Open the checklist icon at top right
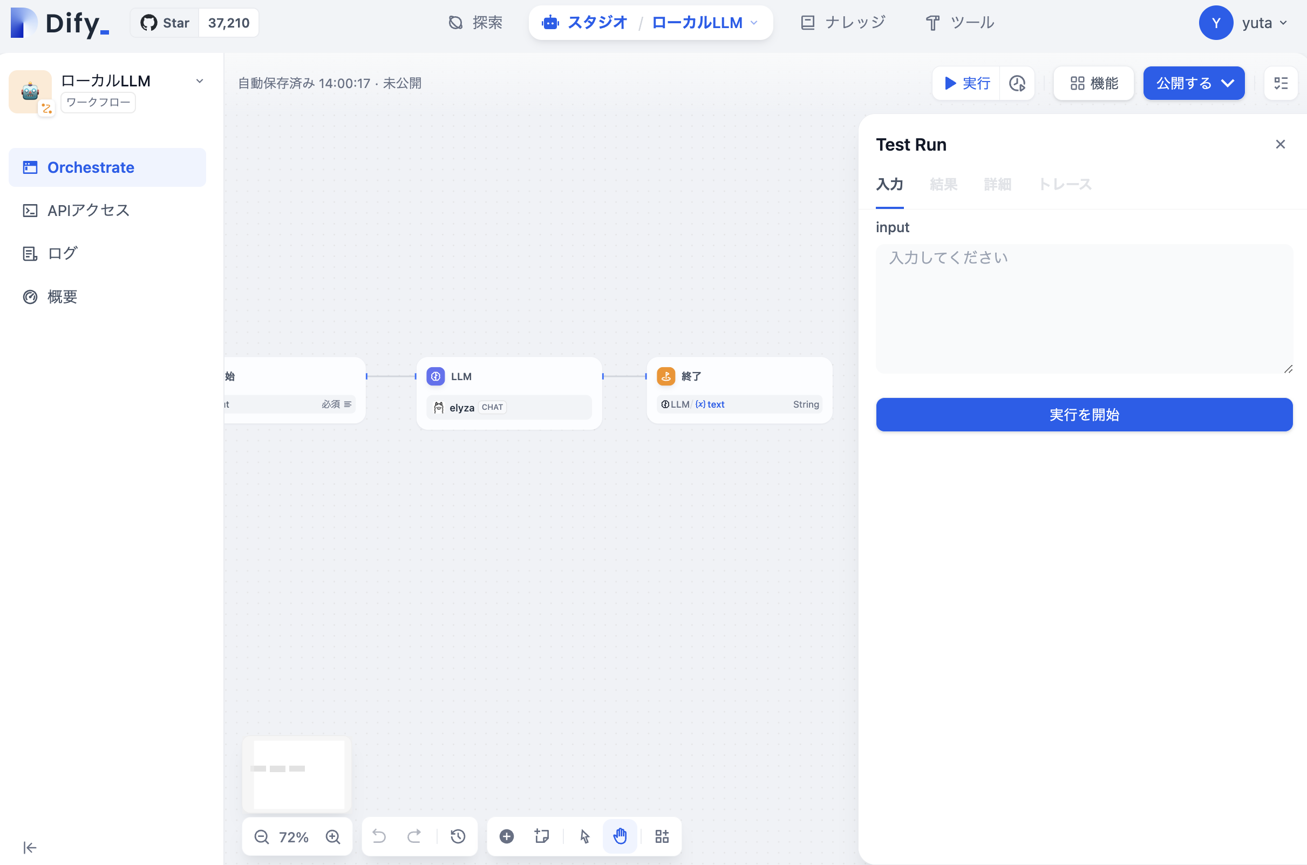Image resolution: width=1307 pixels, height=865 pixels. click(x=1281, y=83)
